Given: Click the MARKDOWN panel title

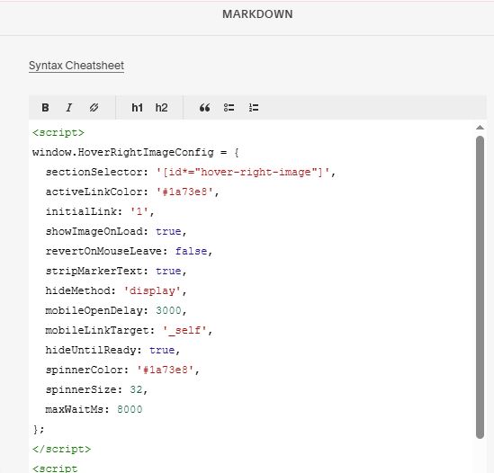Looking at the screenshot, I should (257, 14).
